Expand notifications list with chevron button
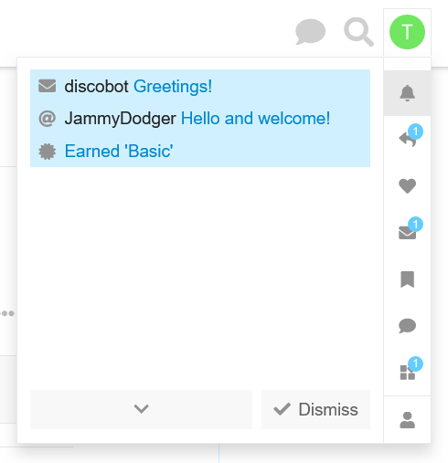This screenshot has width=448, height=463. click(x=141, y=409)
